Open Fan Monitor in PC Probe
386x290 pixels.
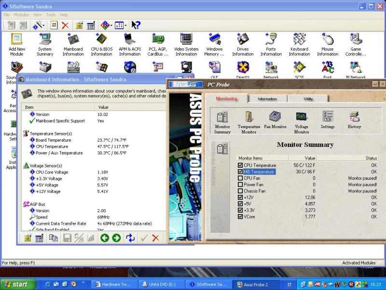275,120
